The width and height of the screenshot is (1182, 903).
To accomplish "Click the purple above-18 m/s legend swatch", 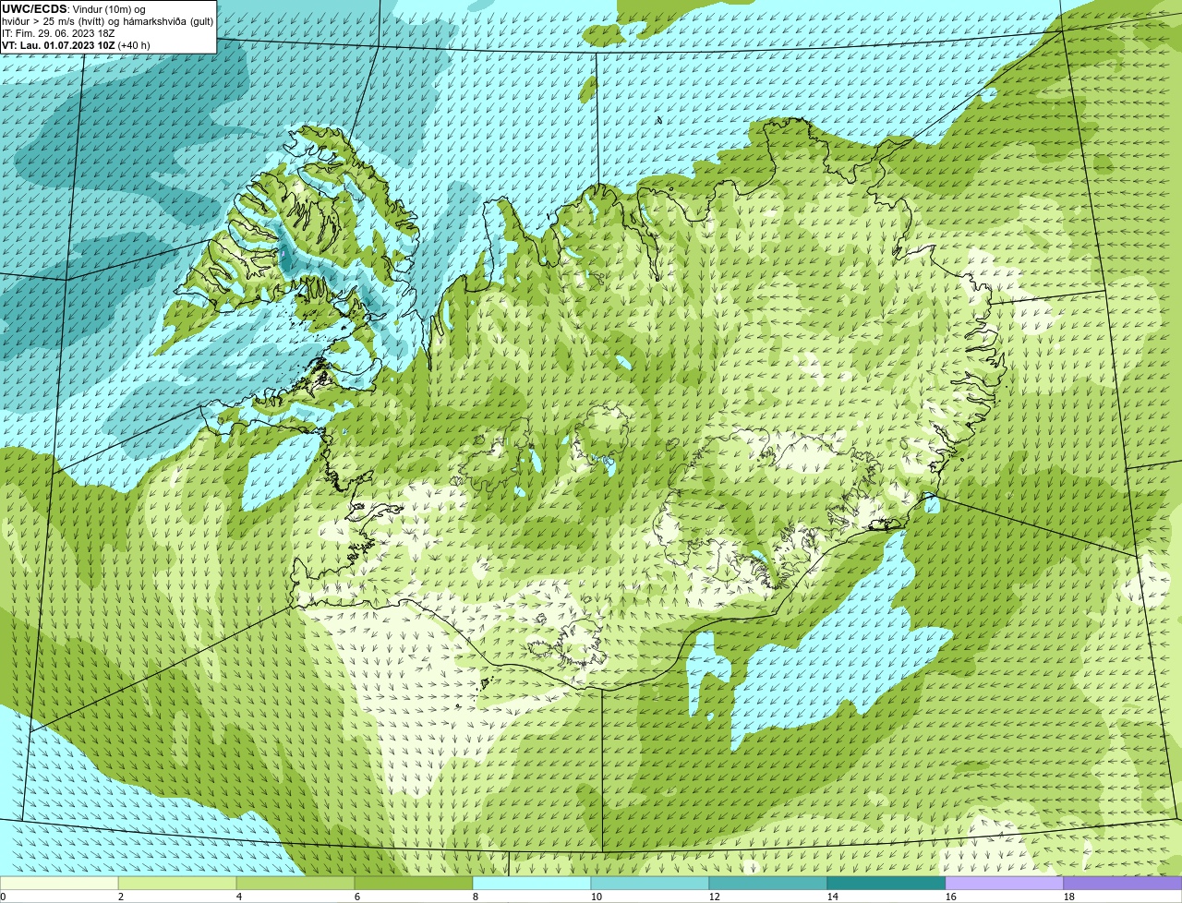I will point(1123,883).
